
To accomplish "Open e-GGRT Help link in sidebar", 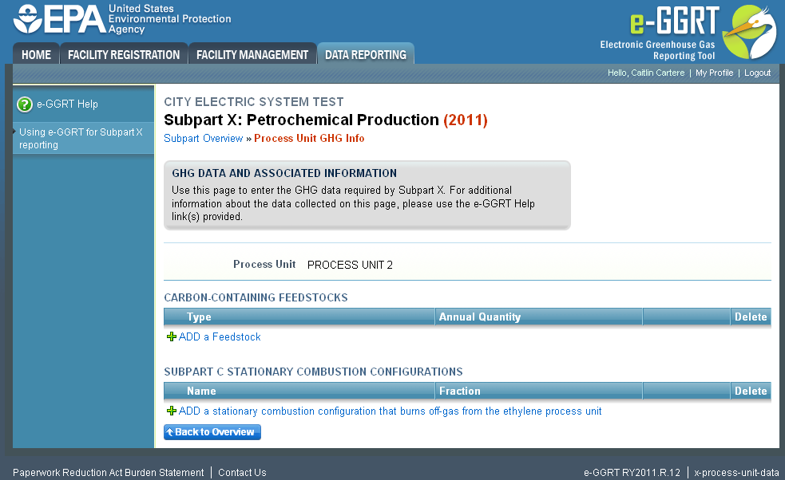I will point(67,104).
